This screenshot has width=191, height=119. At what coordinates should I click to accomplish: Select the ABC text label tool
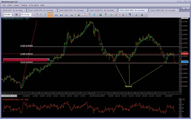pyautogui.click(x=130, y=15)
